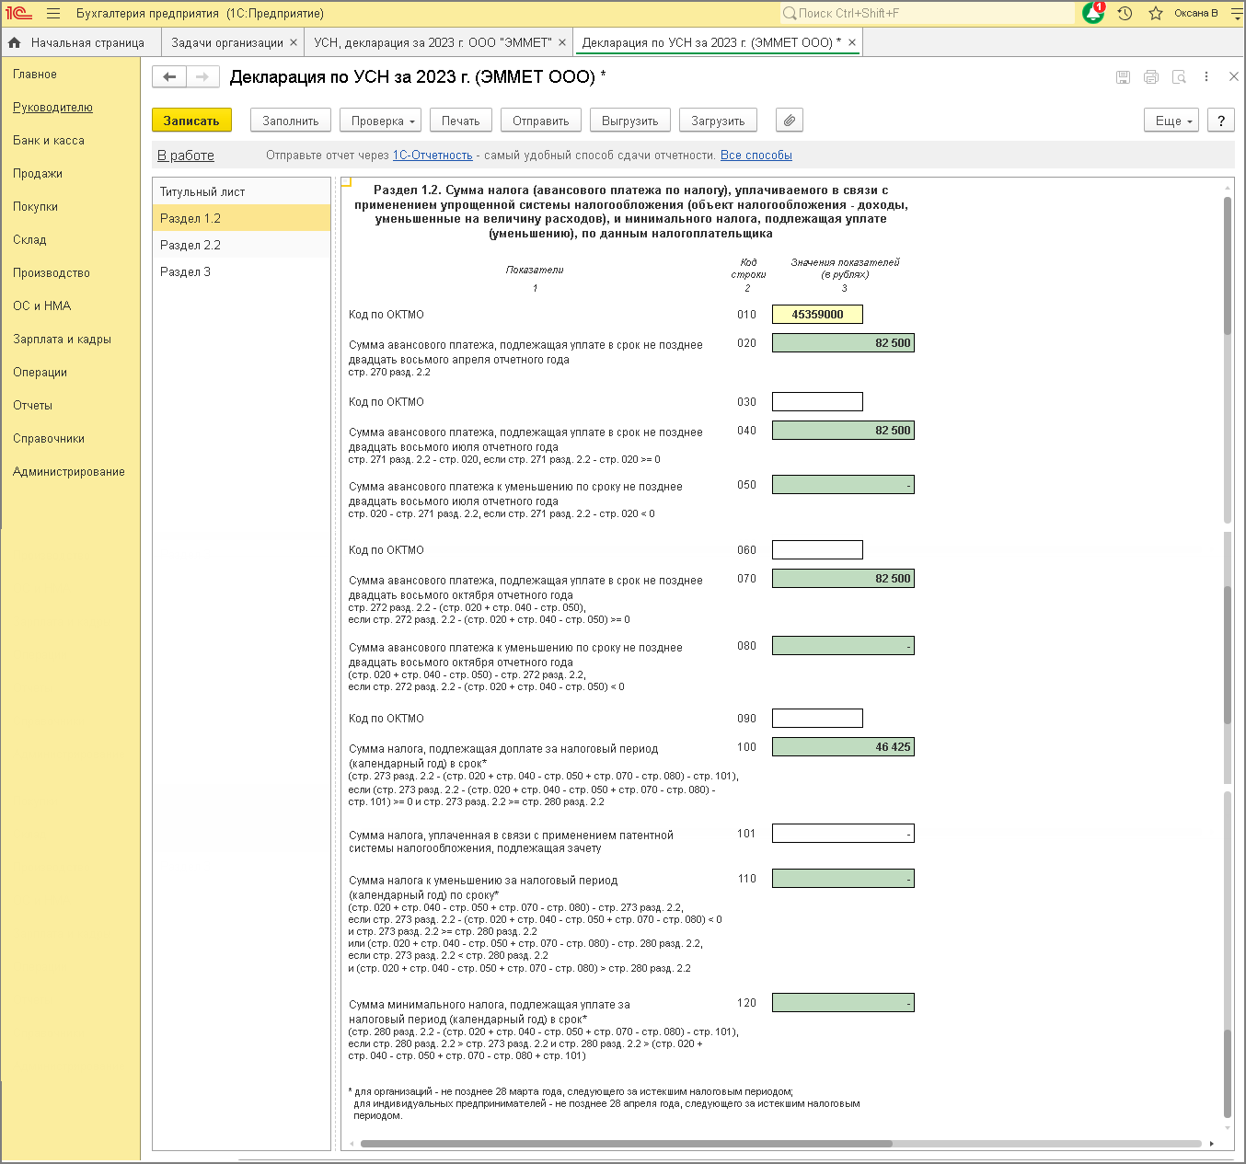Viewport: 1246px width, 1164px height.
Task: Click the ОКТМО field with 45359000
Action: coord(817,315)
